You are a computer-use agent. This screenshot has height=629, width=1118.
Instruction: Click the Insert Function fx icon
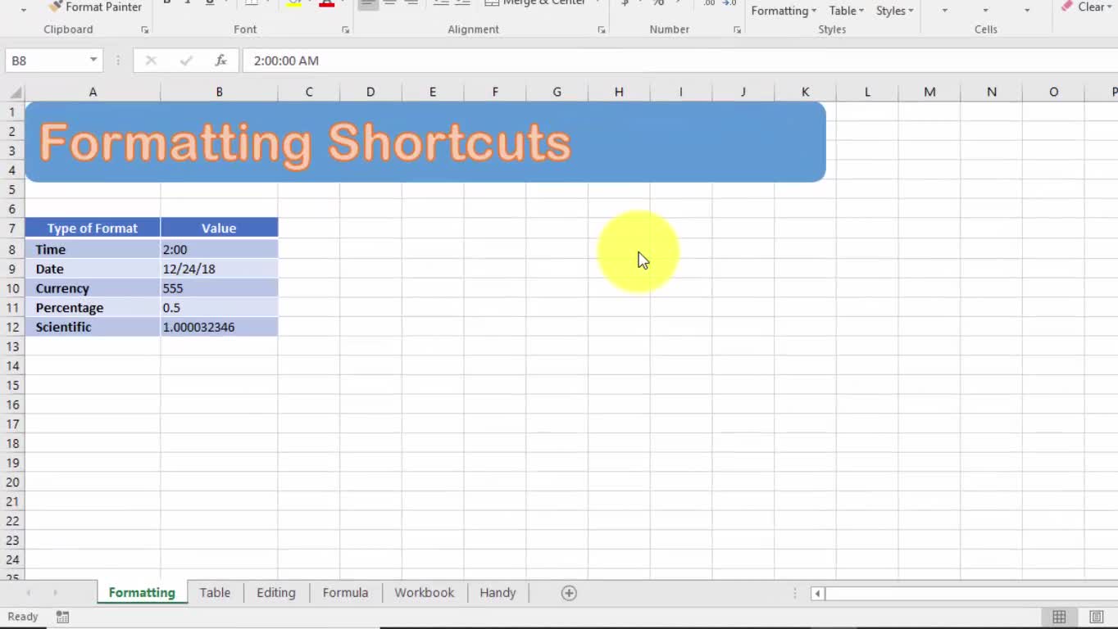[220, 61]
